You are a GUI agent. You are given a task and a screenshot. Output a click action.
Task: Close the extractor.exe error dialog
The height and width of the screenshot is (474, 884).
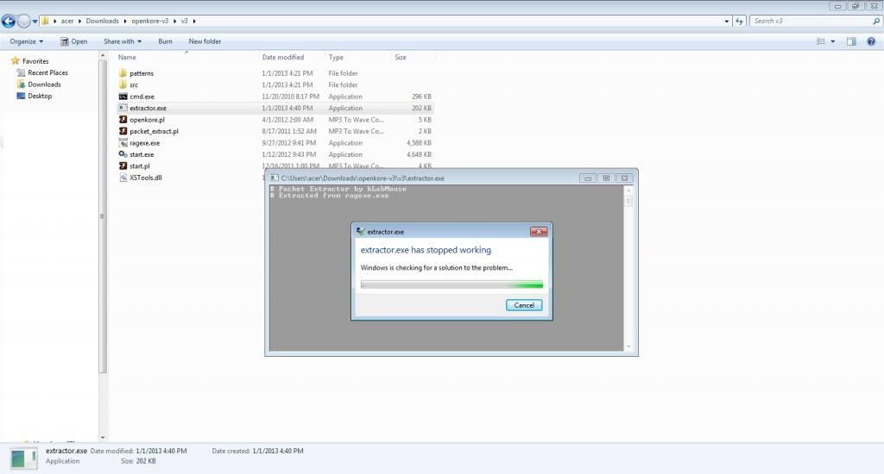(x=539, y=231)
